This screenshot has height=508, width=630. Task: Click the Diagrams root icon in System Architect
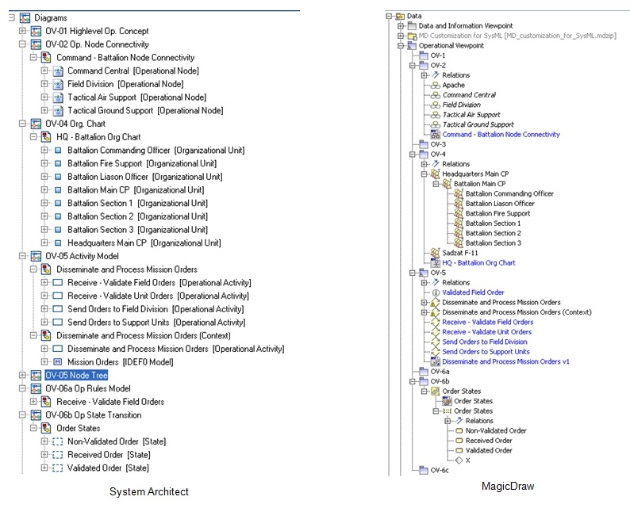25,17
